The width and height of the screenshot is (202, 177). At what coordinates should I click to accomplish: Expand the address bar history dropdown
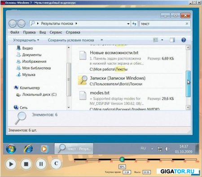point(128,24)
